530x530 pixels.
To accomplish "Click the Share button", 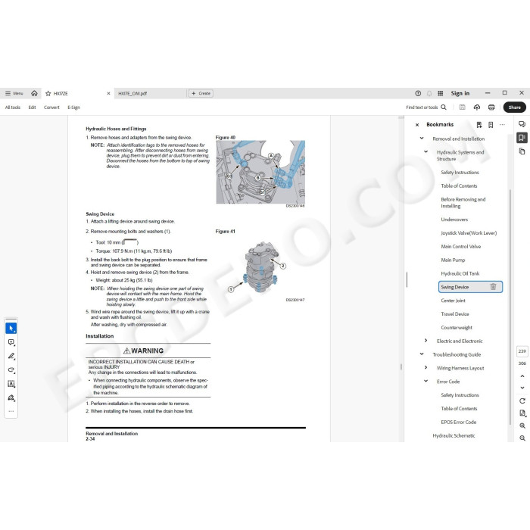I will (x=514, y=108).
